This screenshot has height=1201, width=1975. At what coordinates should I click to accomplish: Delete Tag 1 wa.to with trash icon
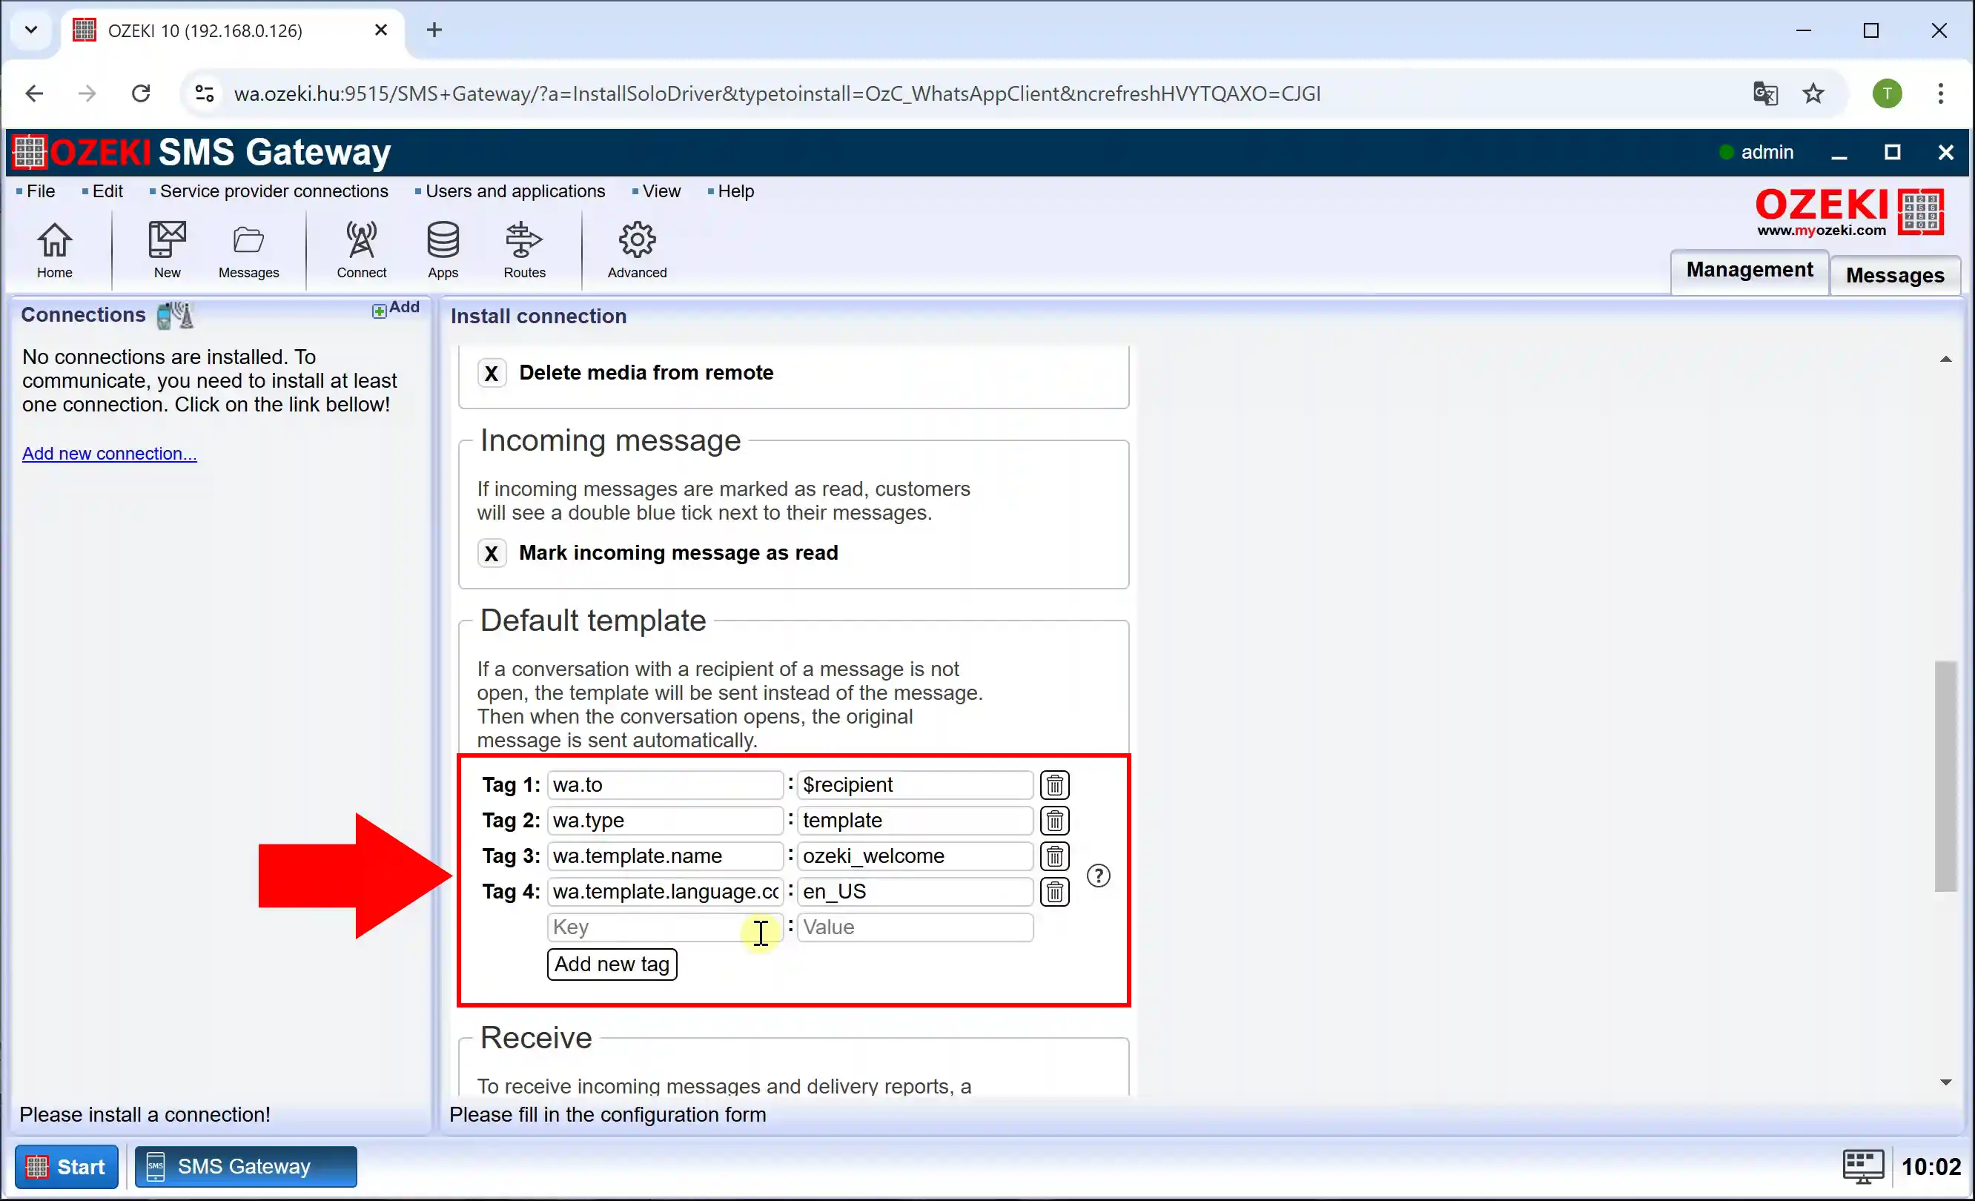tap(1054, 785)
